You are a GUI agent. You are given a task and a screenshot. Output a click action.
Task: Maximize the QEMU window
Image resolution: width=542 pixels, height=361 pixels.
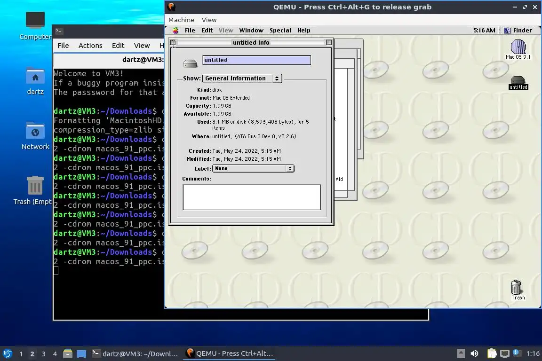[525, 7]
